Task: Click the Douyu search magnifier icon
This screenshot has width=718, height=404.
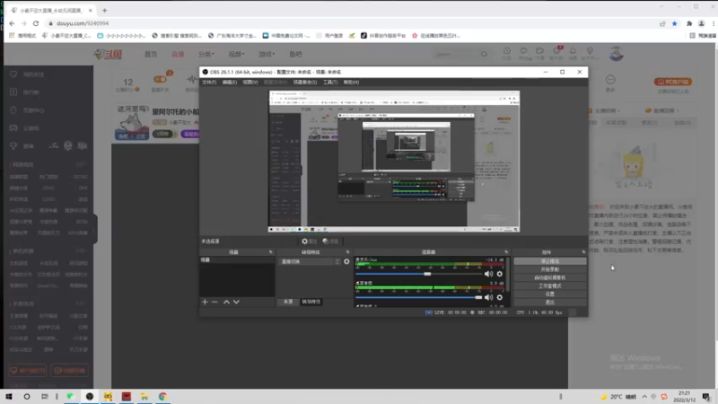Action: pyautogui.click(x=484, y=54)
